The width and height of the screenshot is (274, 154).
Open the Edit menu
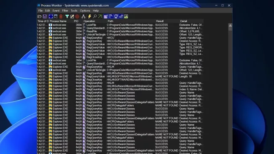[x=47, y=11]
